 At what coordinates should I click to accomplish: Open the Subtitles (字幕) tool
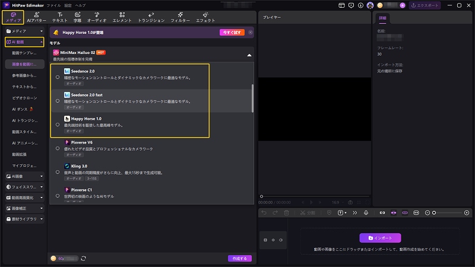78,17
